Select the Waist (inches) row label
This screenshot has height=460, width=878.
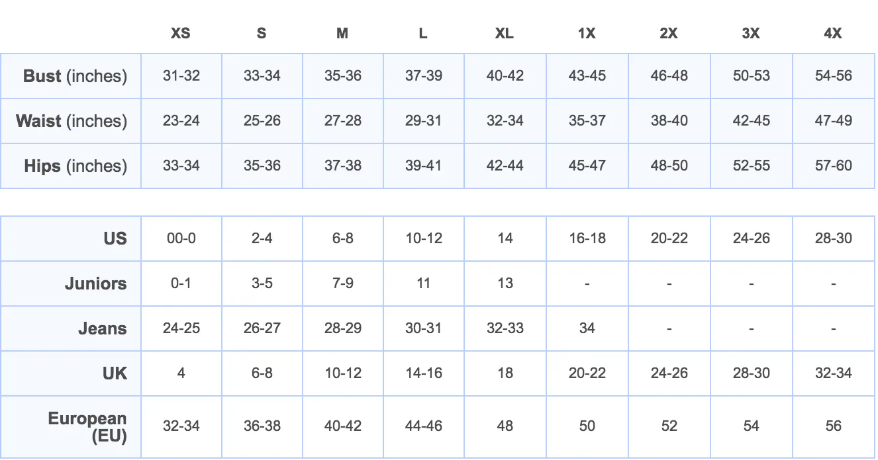(x=72, y=121)
